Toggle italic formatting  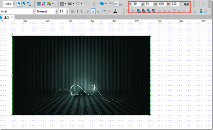[x=77, y=11]
